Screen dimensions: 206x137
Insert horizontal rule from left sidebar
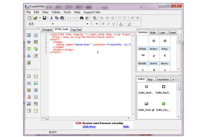29,42
